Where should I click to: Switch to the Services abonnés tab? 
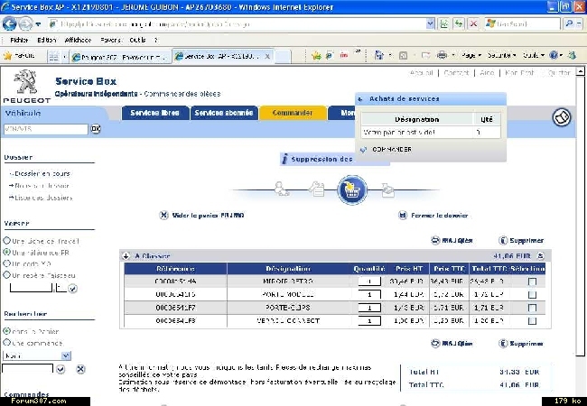pyautogui.click(x=224, y=113)
